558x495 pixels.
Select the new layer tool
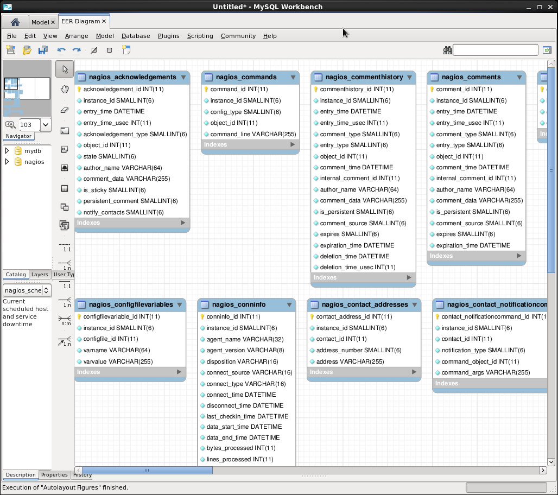coord(65,130)
